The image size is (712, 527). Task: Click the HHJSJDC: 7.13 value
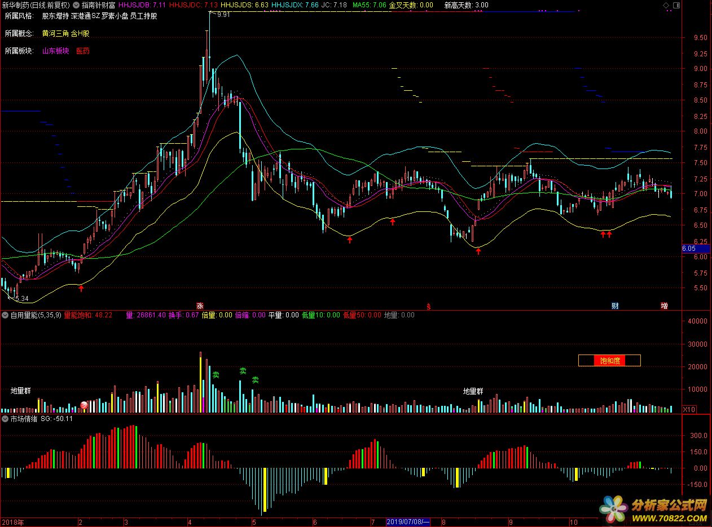[194, 5]
